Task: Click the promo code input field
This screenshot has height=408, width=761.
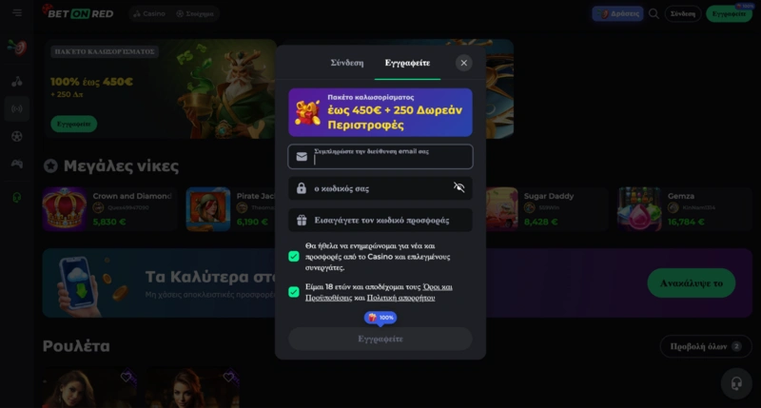Action: click(x=380, y=220)
